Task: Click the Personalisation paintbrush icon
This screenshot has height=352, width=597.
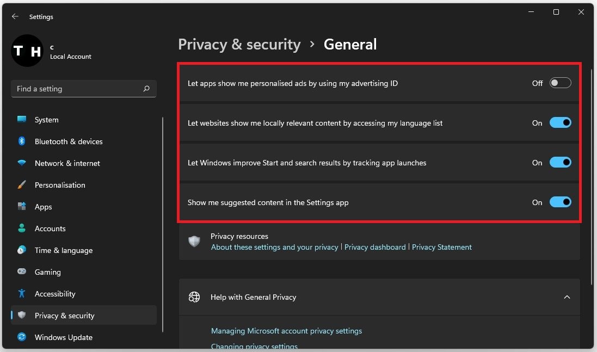Action: point(22,185)
